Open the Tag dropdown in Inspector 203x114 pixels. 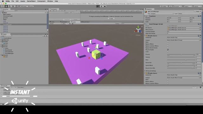click(162, 14)
